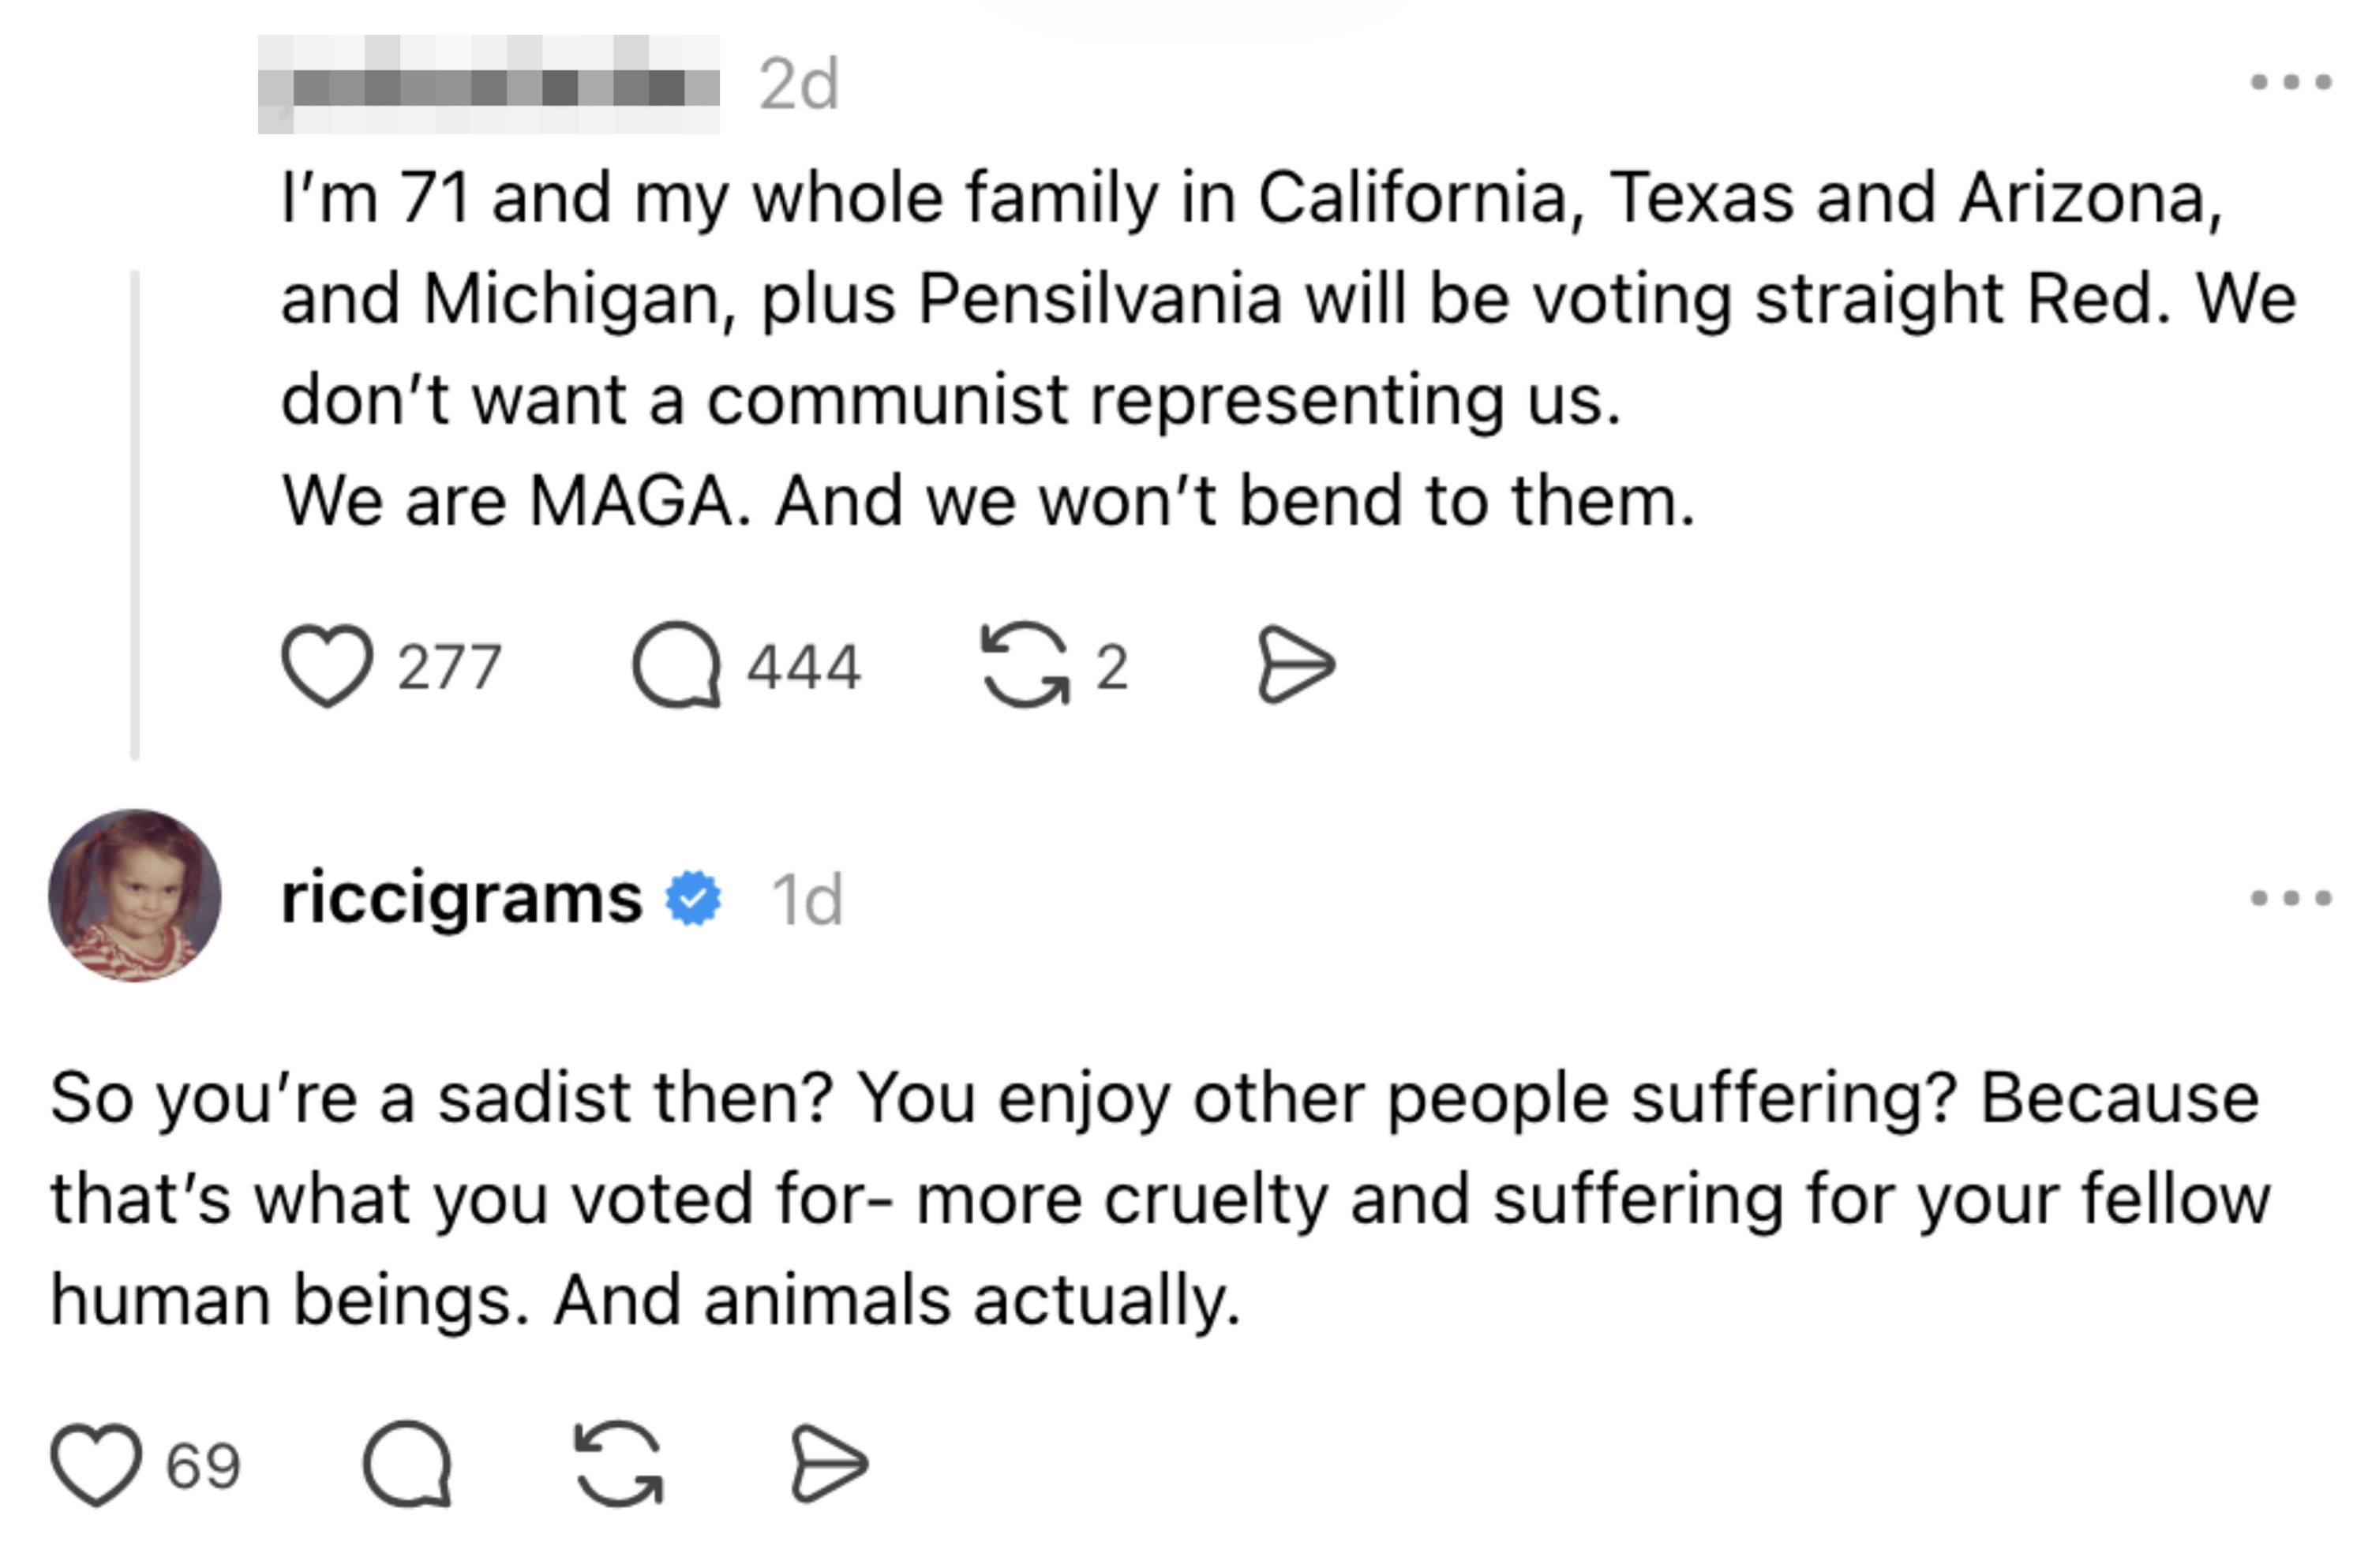The image size is (2368, 1568).
Task: Open post text starting 'I'm 71 and'
Action: 1288,348
